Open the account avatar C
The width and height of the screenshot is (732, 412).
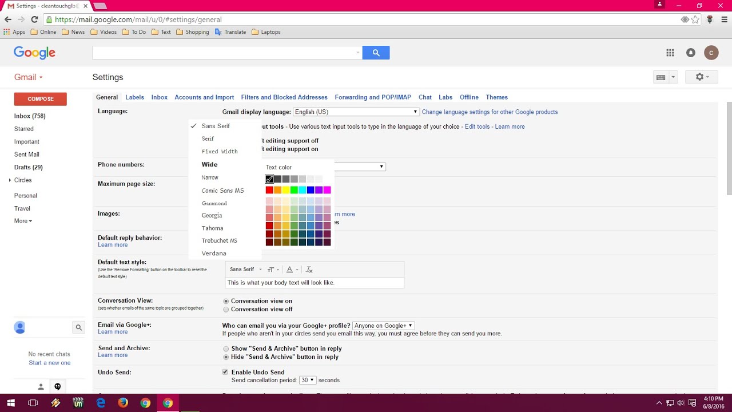(711, 53)
